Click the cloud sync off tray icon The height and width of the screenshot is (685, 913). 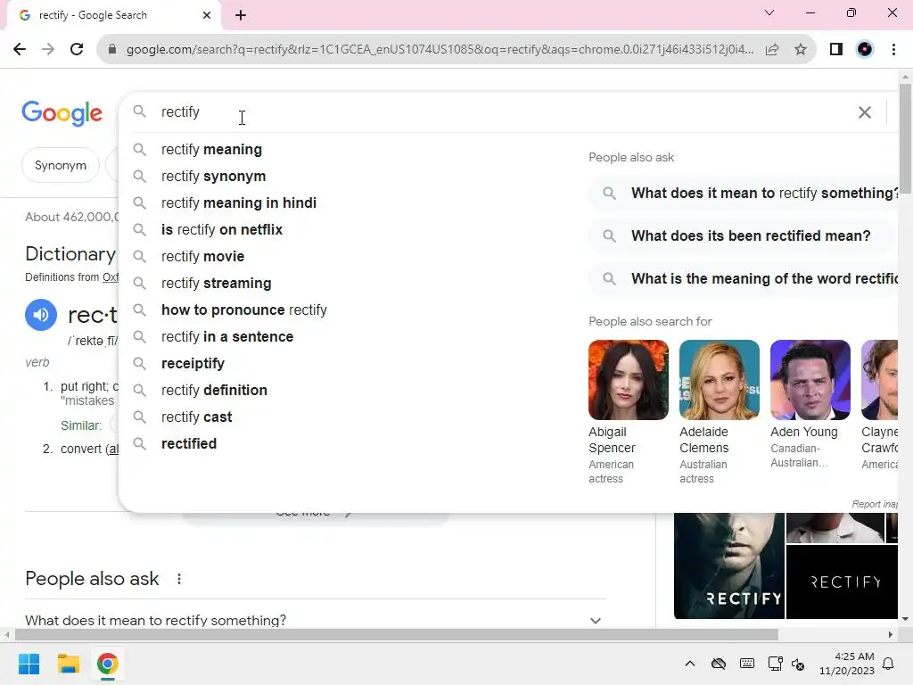pos(719,664)
